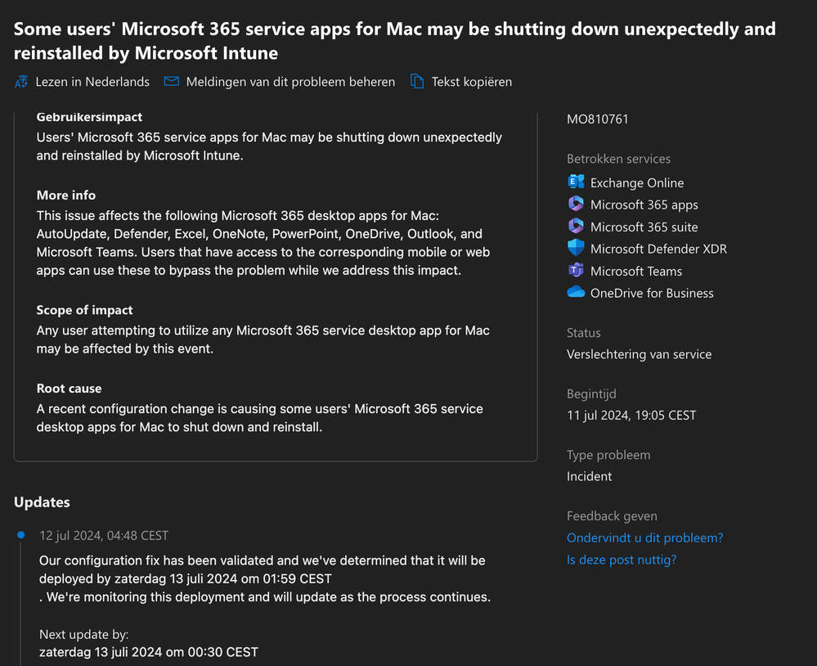Image resolution: width=817 pixels, height=666 pixels.
Task: Click the Microsoft 365 apps icon
Action: pyautogui.click(x=576, y=204)
